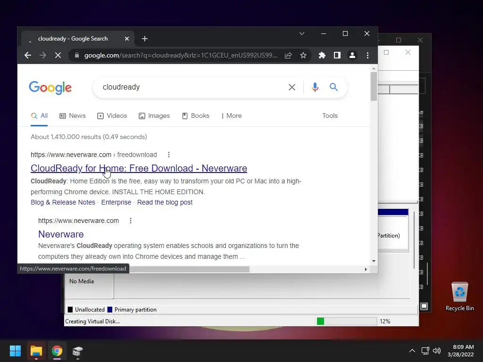Select the Recycle Bin desktop icon
This screenshot has width=483, height=362.
click(x=459, y=296)
